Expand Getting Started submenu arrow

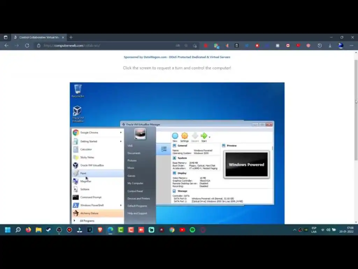121,142
